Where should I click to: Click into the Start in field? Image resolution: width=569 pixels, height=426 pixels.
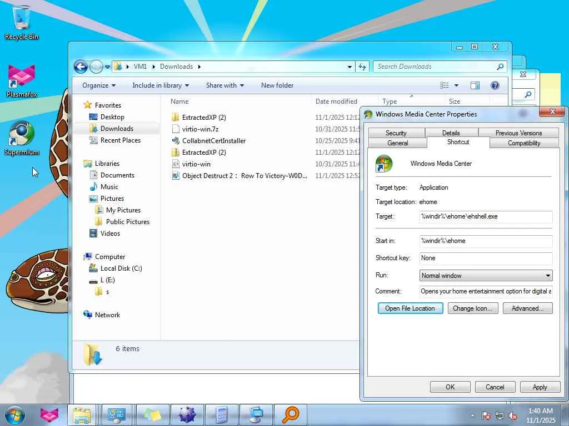pos(486,241)
